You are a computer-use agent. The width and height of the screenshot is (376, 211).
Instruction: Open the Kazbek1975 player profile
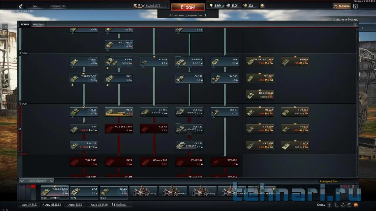pos(150,6)
